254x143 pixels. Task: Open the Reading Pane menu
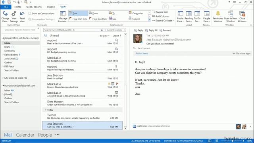[x=189, y=17]
